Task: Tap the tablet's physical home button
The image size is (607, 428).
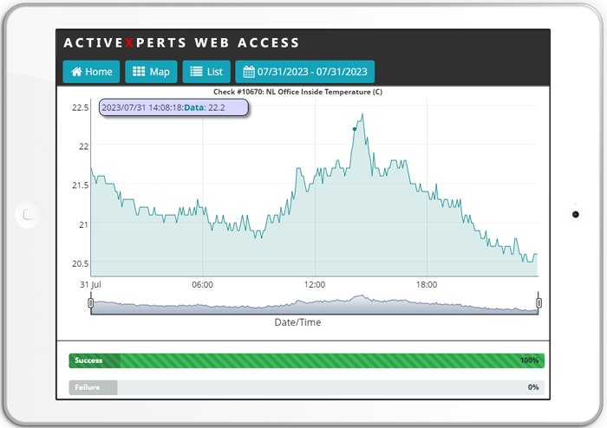Action: [x=29, y=214]
